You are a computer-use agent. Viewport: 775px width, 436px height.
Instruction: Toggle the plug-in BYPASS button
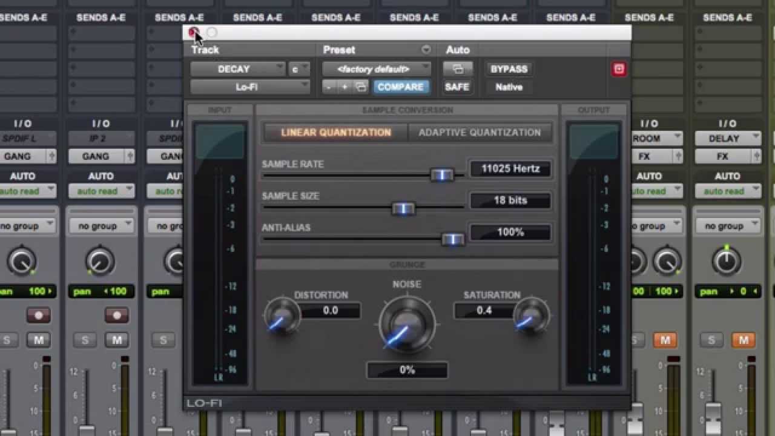coord(509,69)
